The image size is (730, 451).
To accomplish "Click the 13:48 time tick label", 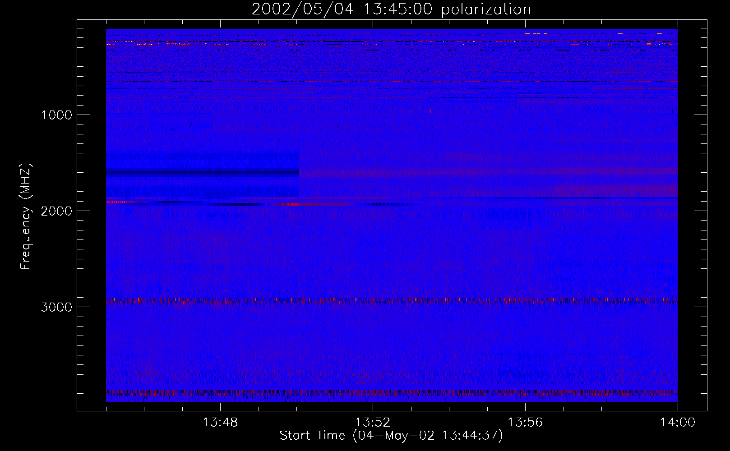I will (220, 423).
